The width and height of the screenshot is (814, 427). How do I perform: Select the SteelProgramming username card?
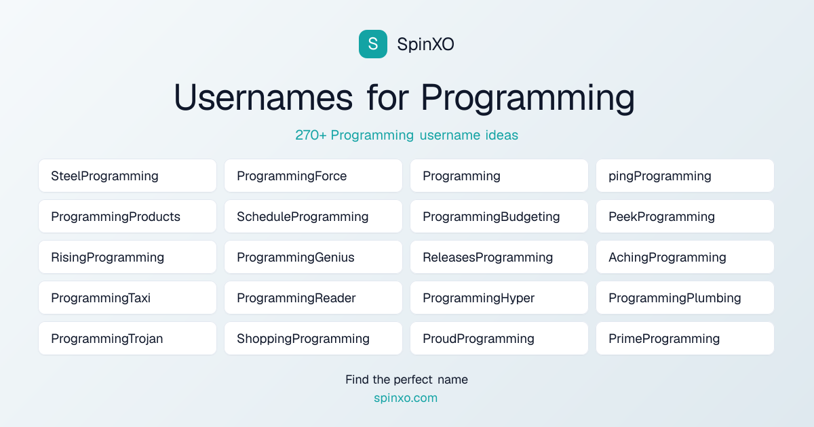pos(128,176)
